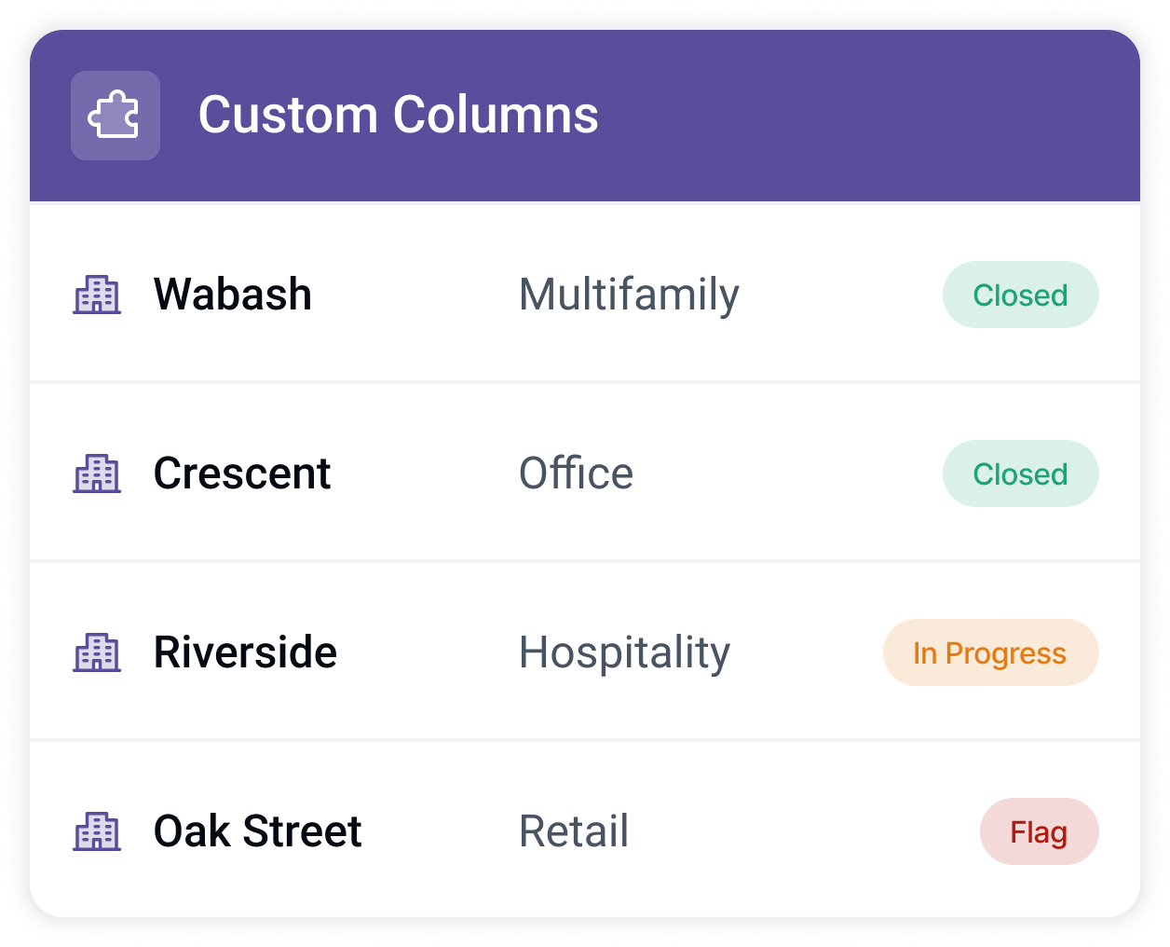Click the building icon beside Riverside
The width and height of the screenshot is (1170, 947).
pyautogui.click(x=97, y=652)
